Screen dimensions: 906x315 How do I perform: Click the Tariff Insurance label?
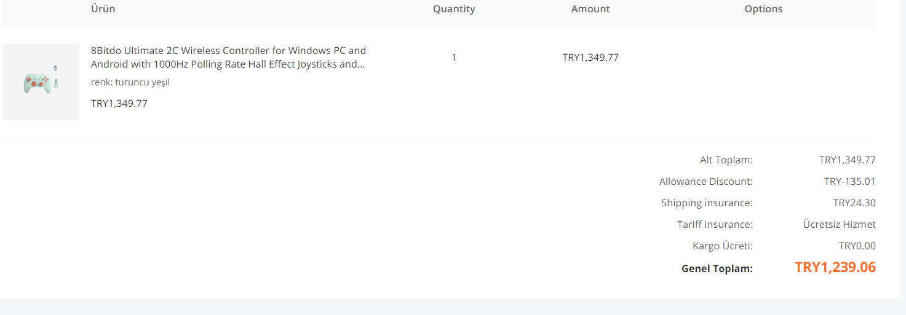715,225
